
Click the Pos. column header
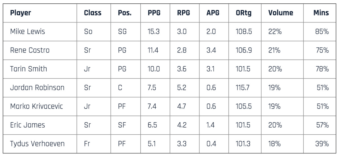pyautogui.click(x=125, y=13)
